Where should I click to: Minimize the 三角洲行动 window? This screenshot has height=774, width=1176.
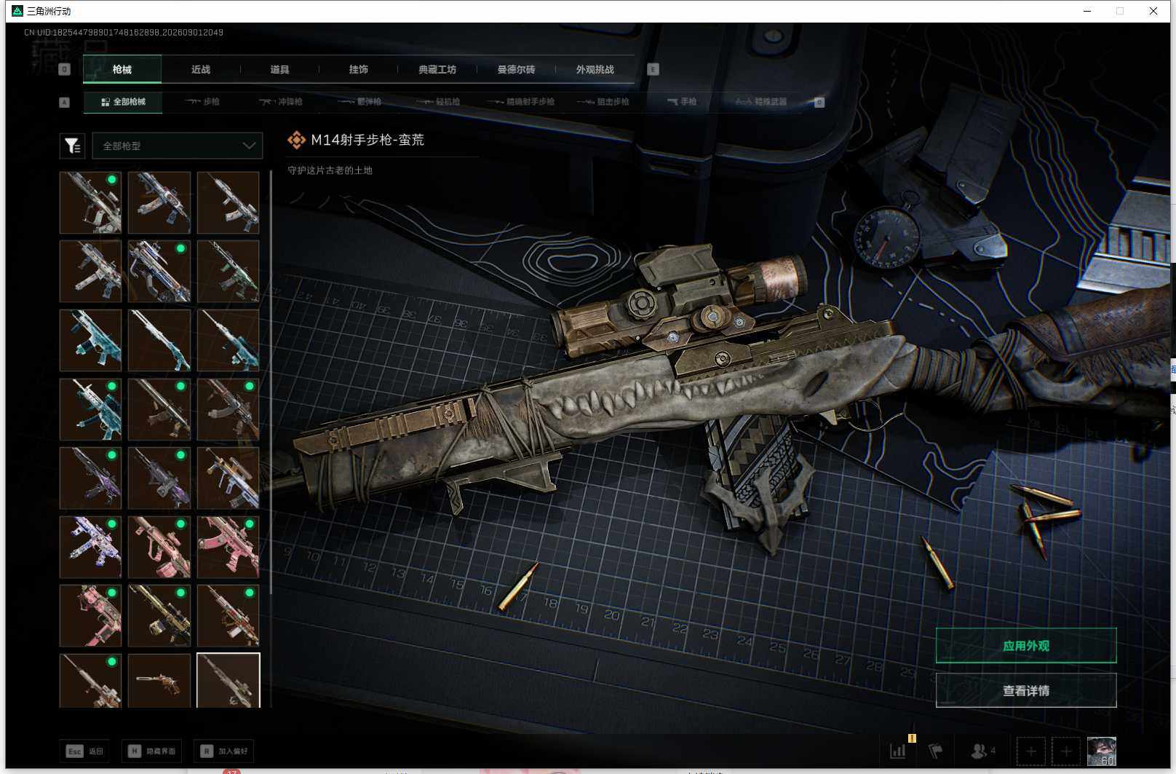(1087, 11)
